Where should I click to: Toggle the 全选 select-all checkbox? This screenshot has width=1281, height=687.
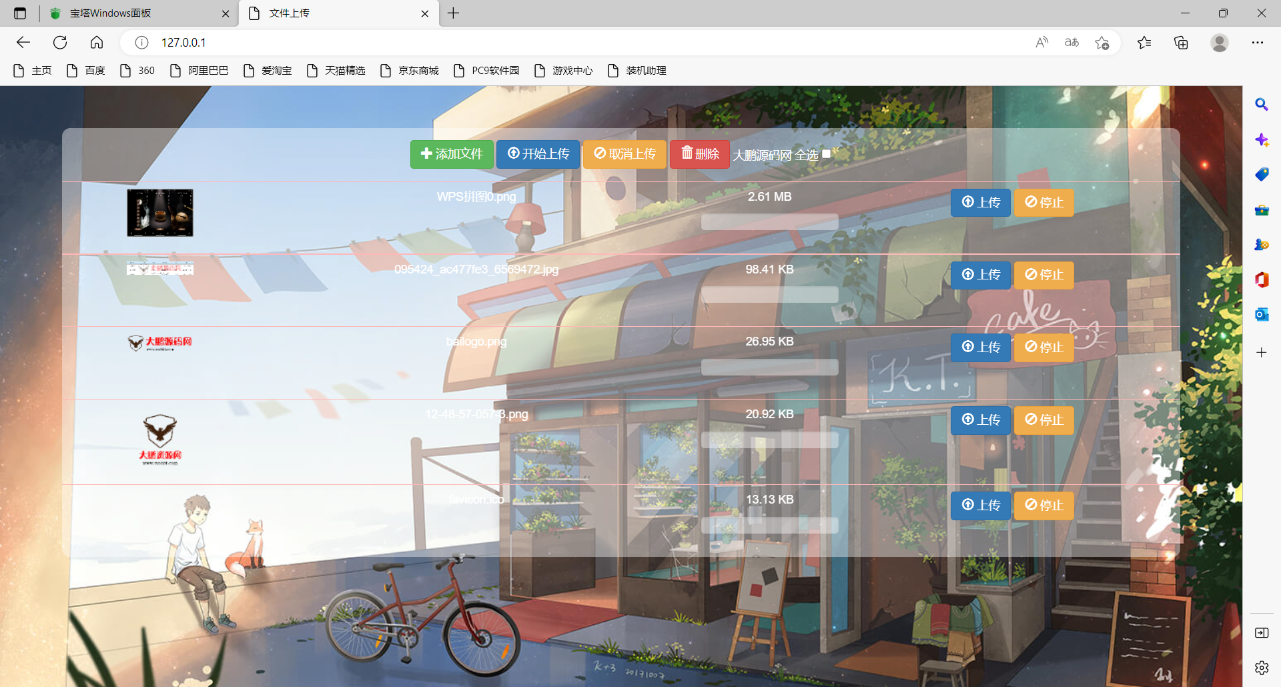(826, 154)
